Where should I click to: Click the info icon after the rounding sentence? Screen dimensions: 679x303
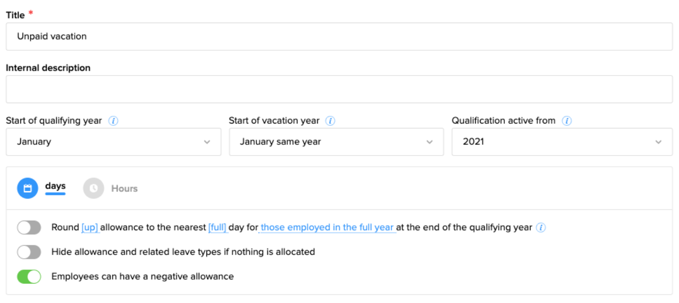click(541, 227)
